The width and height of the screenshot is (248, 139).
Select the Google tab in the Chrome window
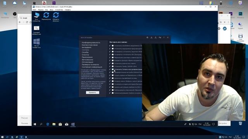25,18
